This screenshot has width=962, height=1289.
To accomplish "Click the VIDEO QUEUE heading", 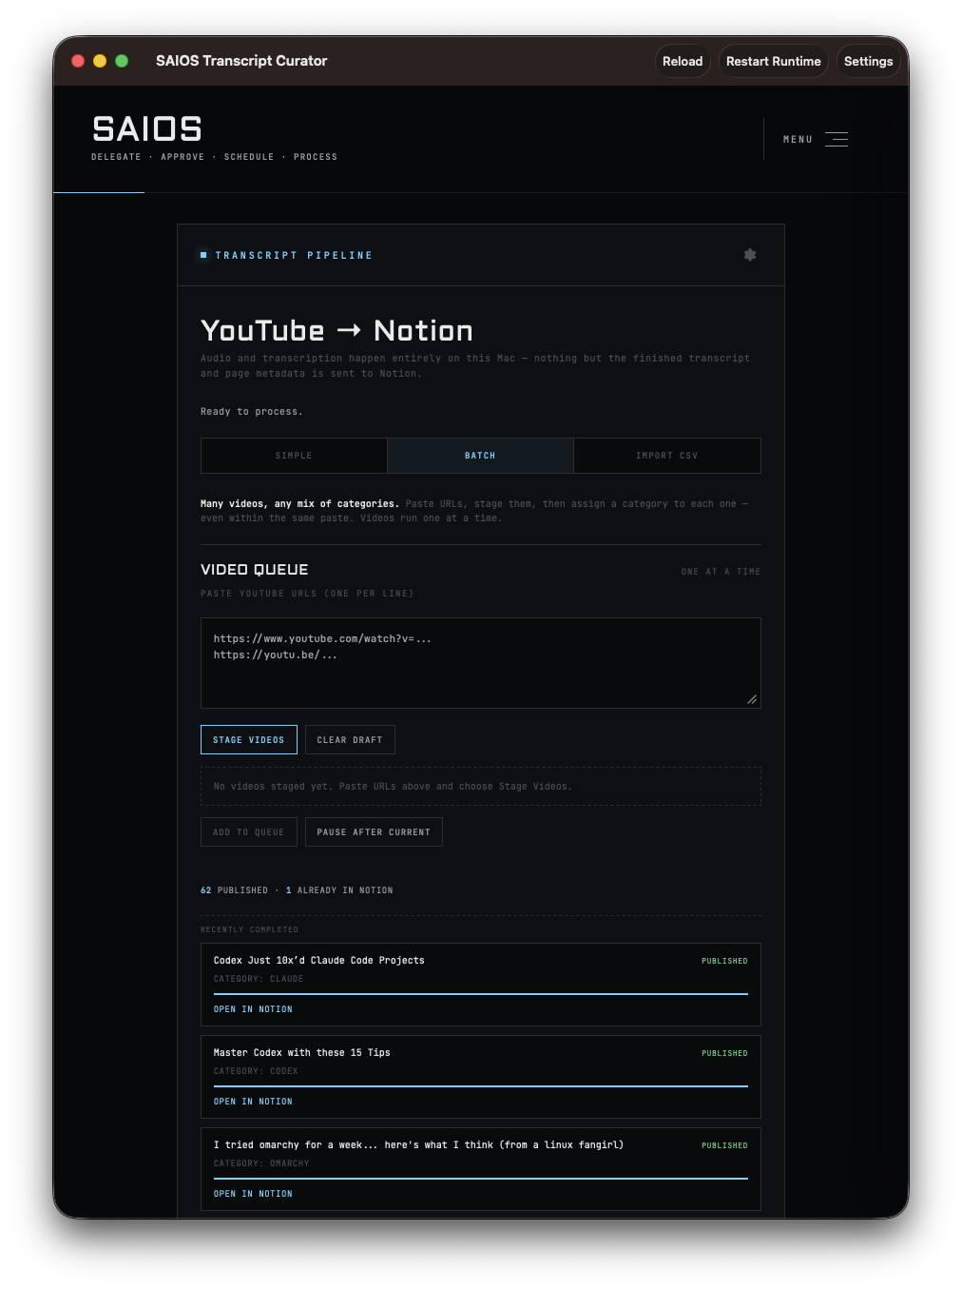I will tap(255, 570).
